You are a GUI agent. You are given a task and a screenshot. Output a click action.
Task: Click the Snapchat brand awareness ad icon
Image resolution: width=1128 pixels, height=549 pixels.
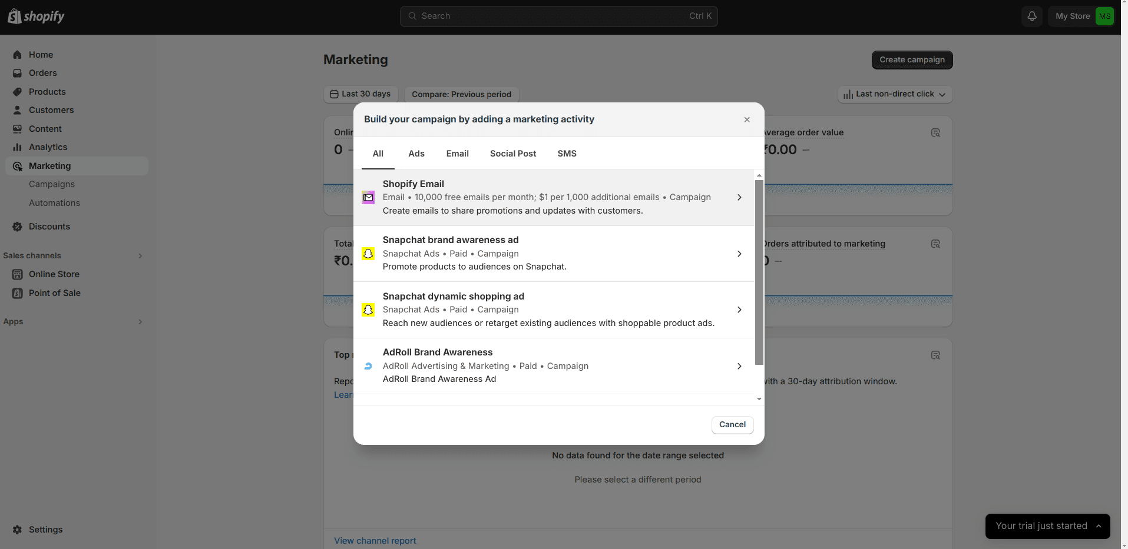[368, 253]
